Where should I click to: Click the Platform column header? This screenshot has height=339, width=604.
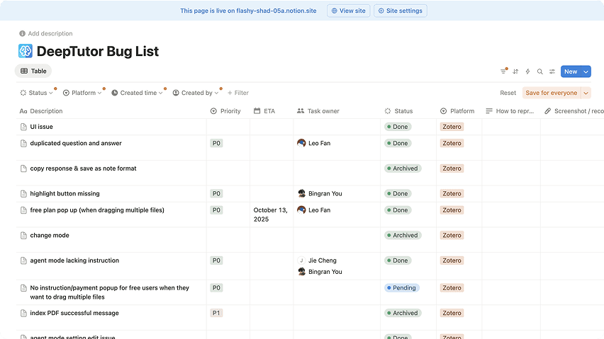click(x=457, y=111)
